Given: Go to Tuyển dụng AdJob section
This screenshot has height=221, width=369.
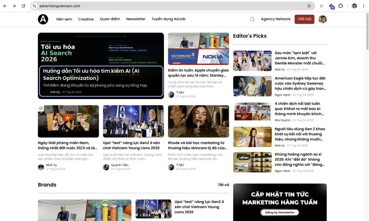Looking at the screenshot, I should click(x=169, y=19).
